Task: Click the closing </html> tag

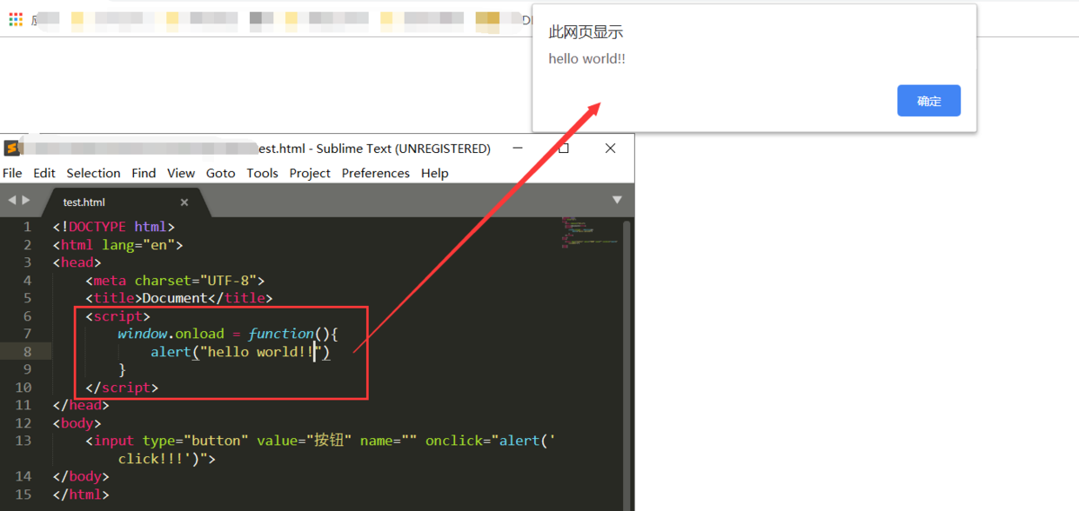Action: pyautogui.click(x=81, y=494)
